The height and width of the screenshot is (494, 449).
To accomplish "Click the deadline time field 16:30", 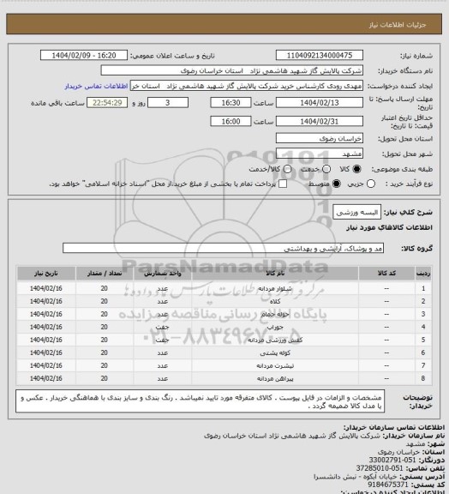I will 230,103.
